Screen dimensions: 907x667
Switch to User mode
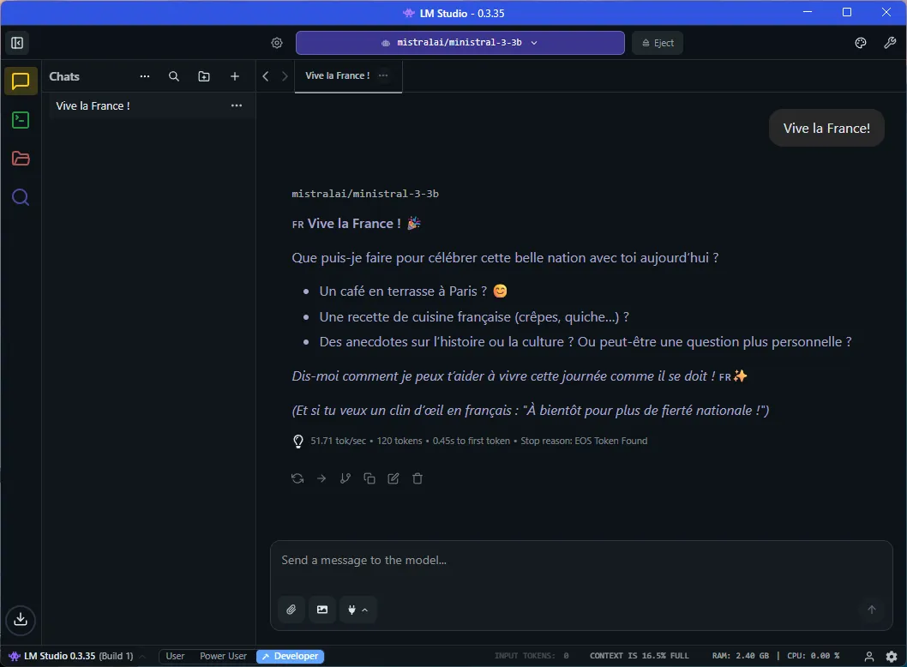pos(175,656)
